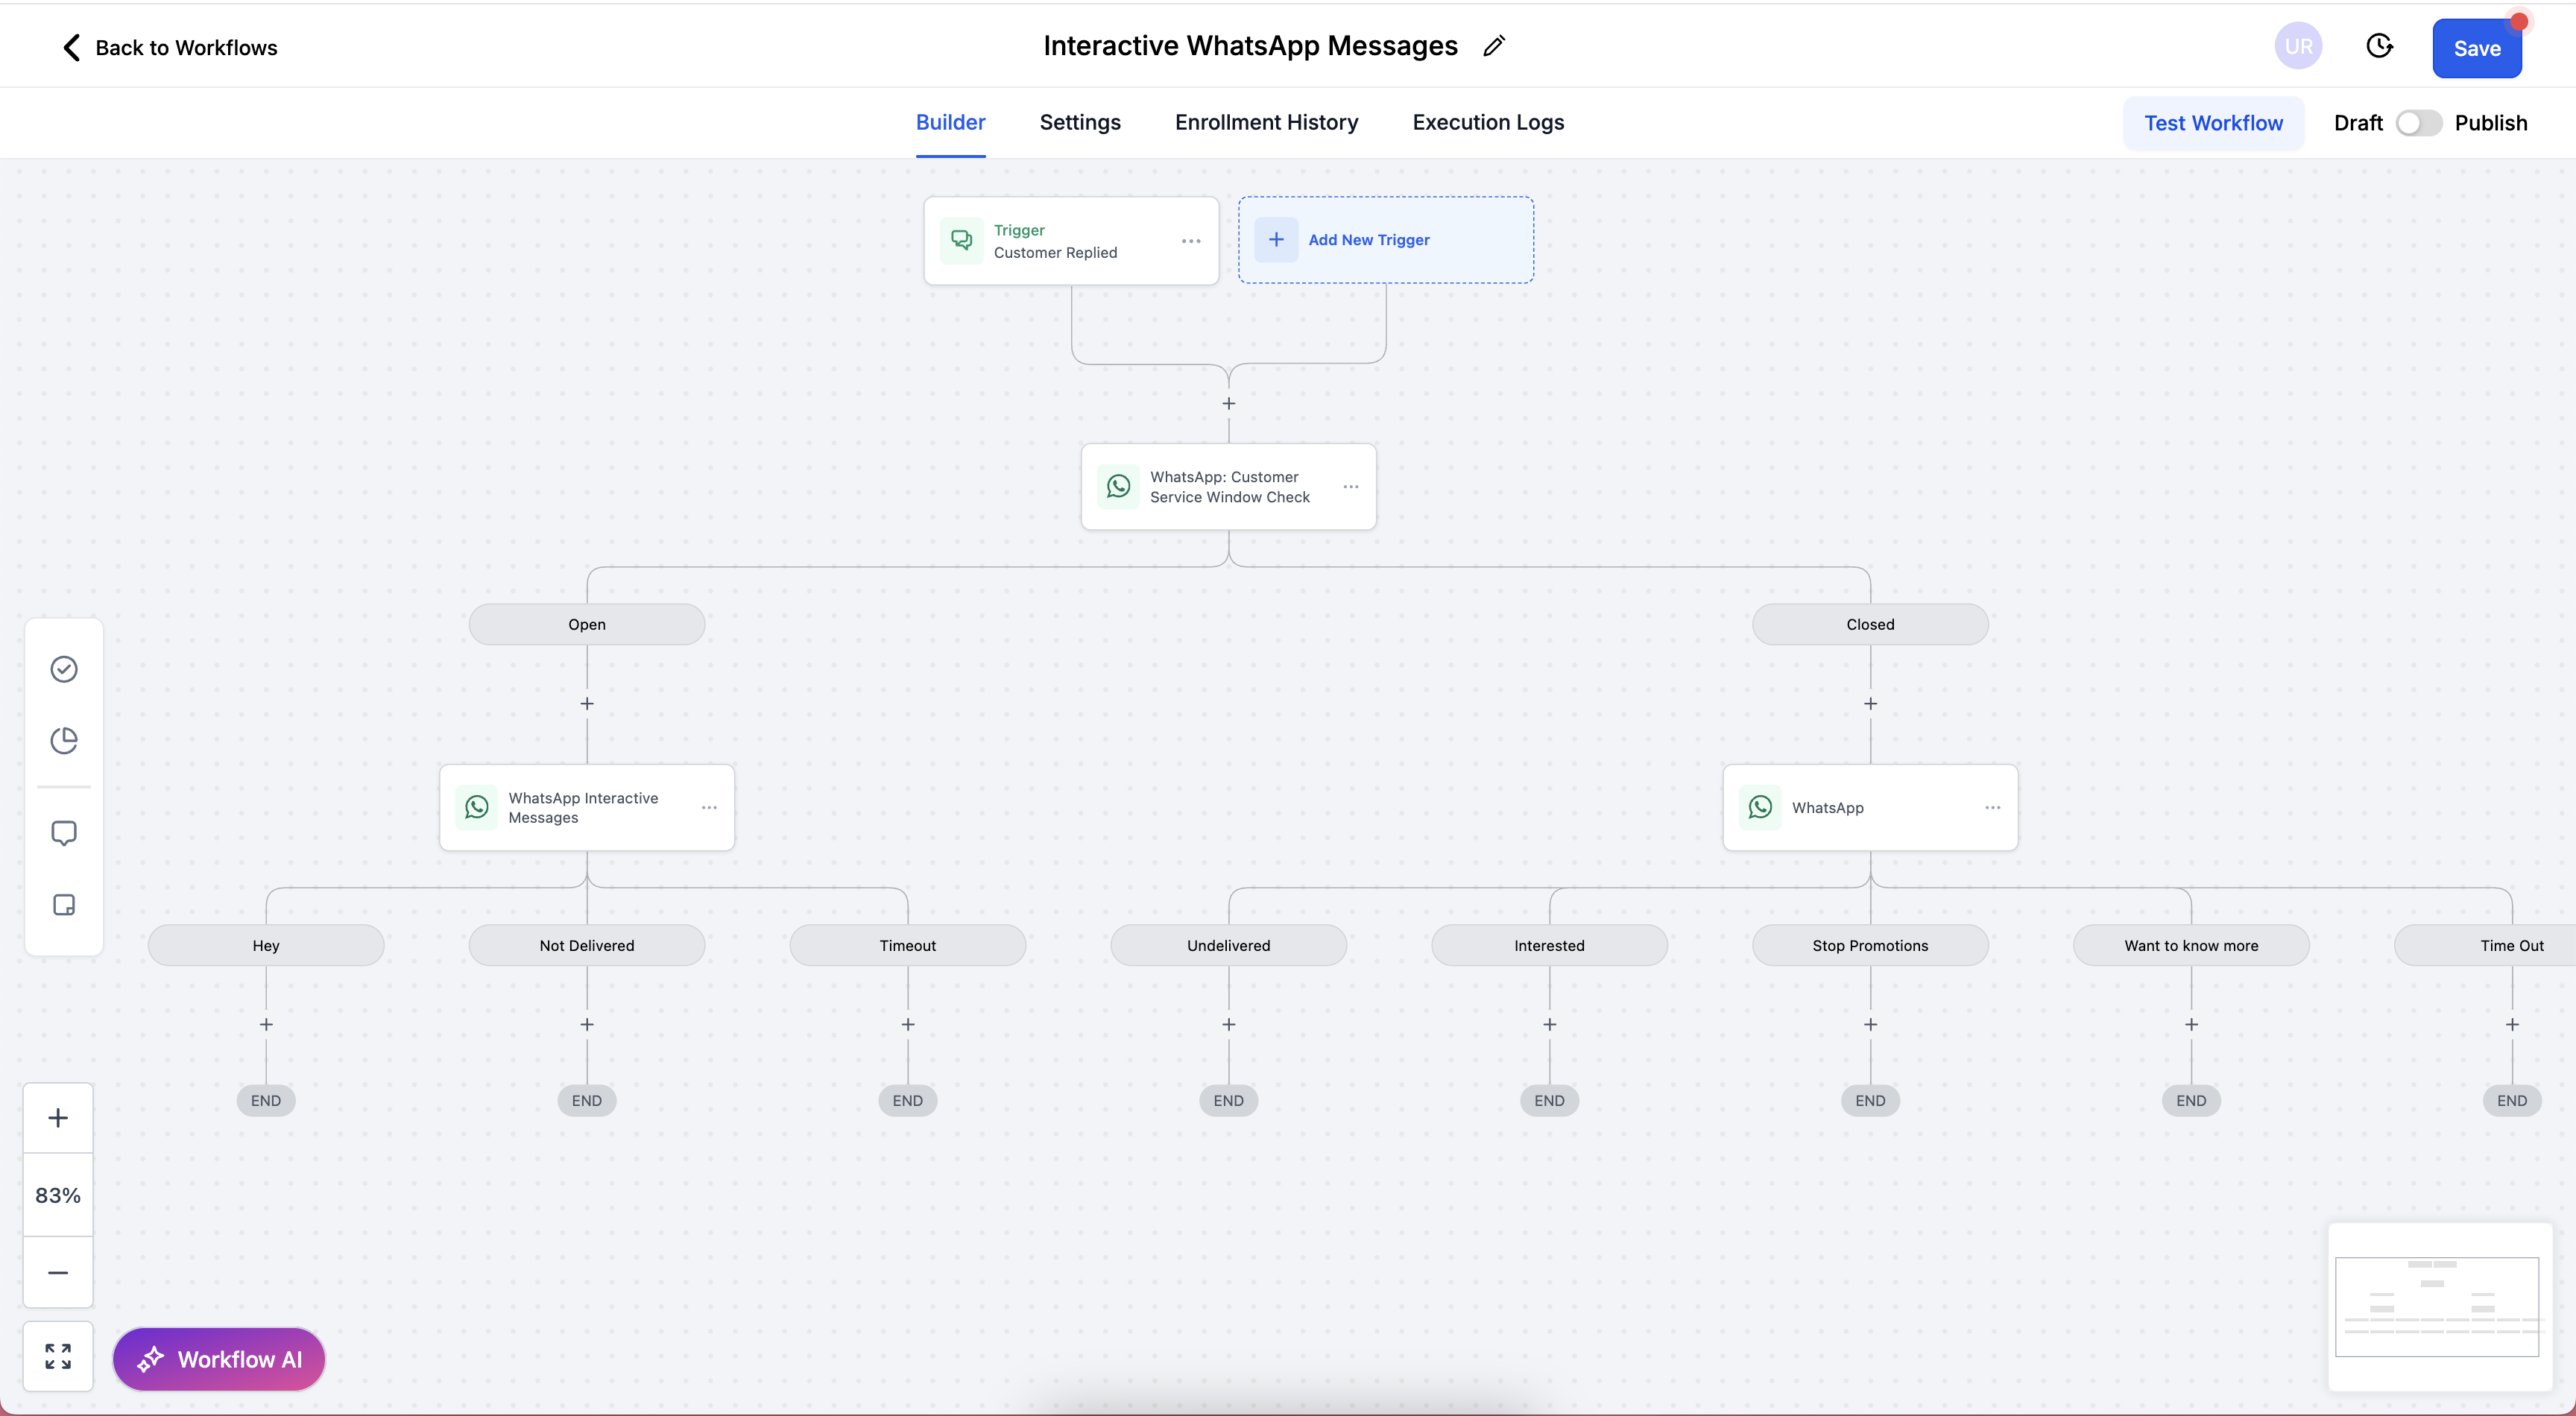Open three-dot menu on Customer Replied trigger

click(1190, 241)
